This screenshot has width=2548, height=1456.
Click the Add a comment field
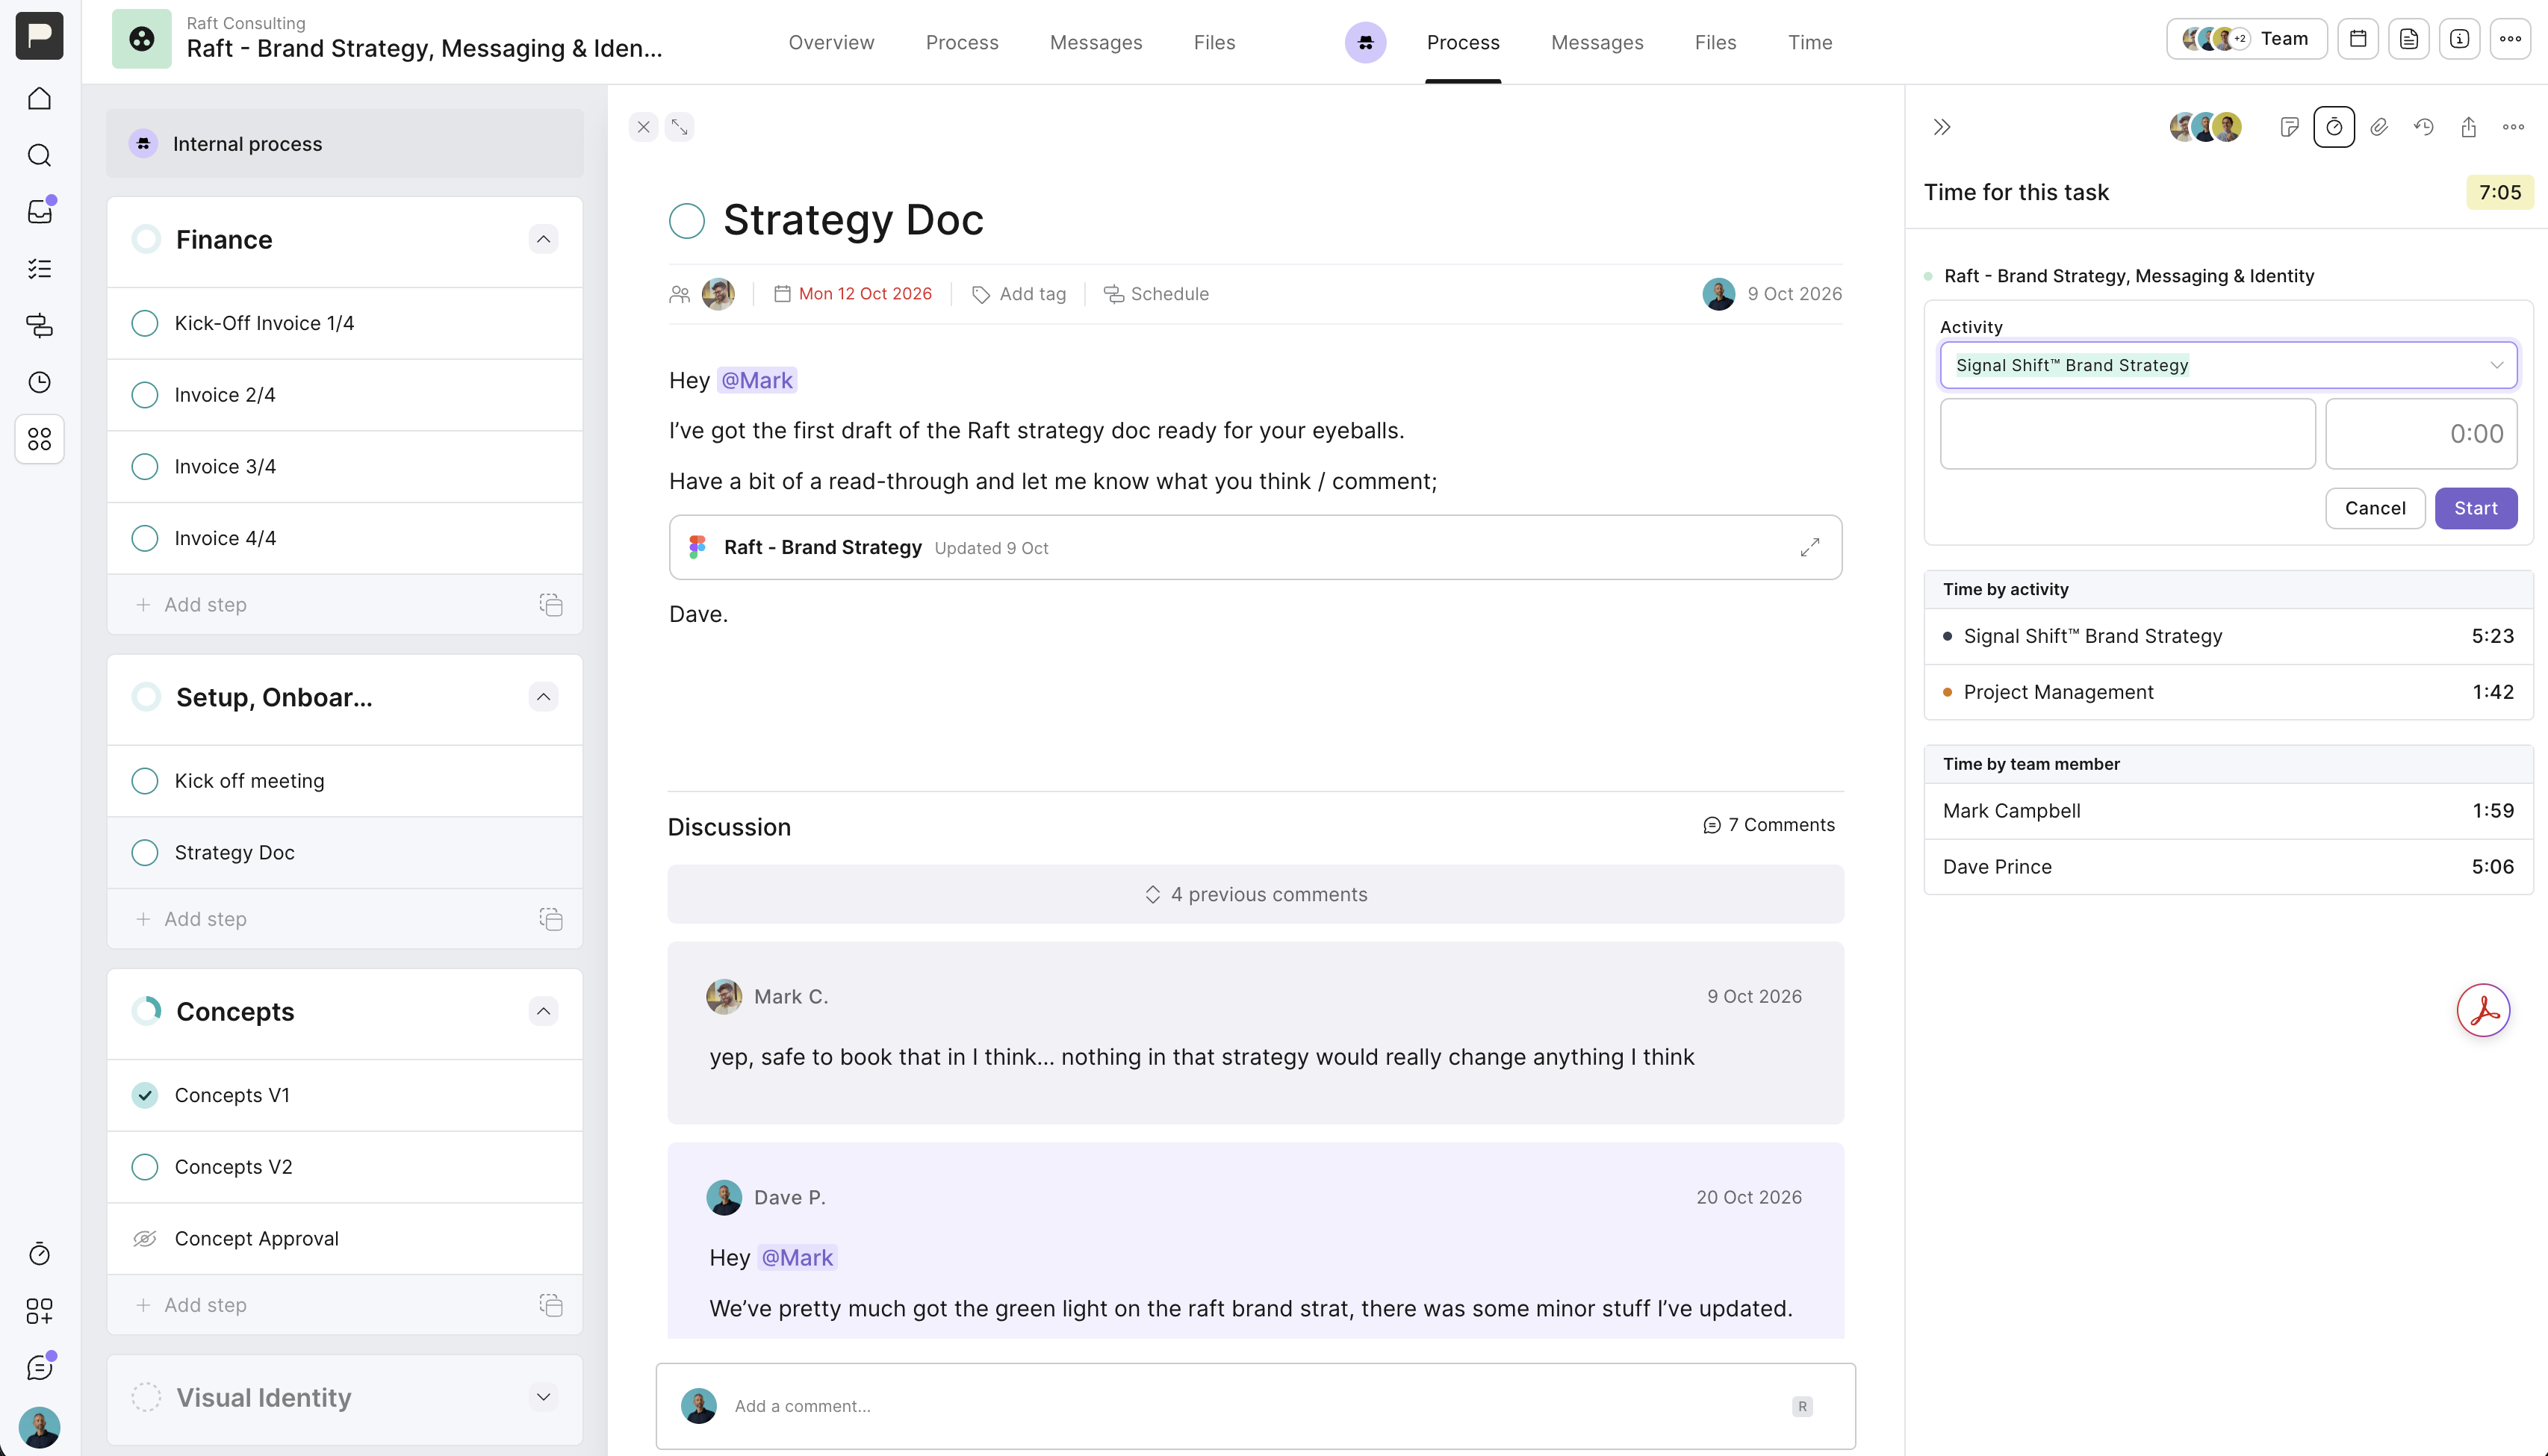click(x=1256, y=1406)
